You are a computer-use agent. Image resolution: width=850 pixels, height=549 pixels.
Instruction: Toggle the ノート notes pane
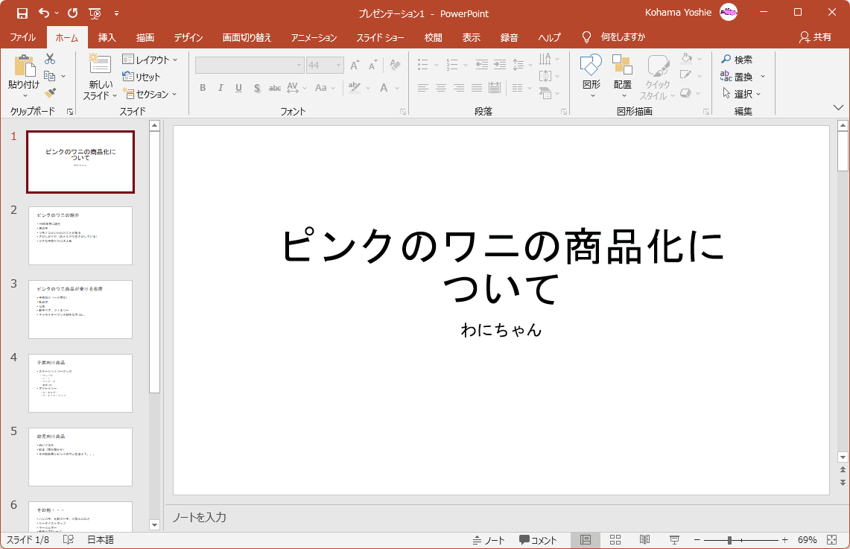click(x=489, y=540)
